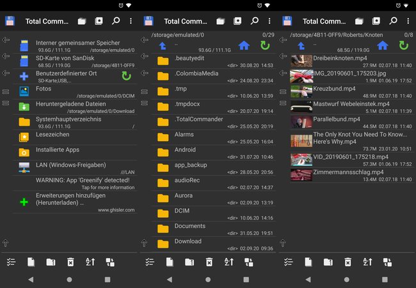Open app_backup folder
416x288 pixels.
(x=213, y=168)
